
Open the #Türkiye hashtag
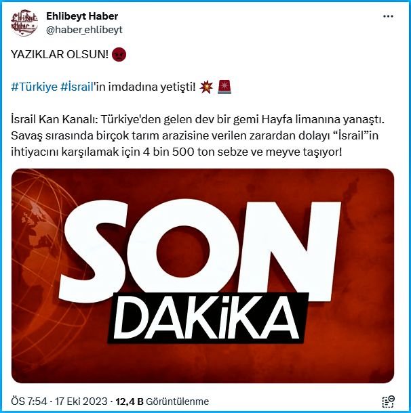pyautogui.click(x=34, y=87)
